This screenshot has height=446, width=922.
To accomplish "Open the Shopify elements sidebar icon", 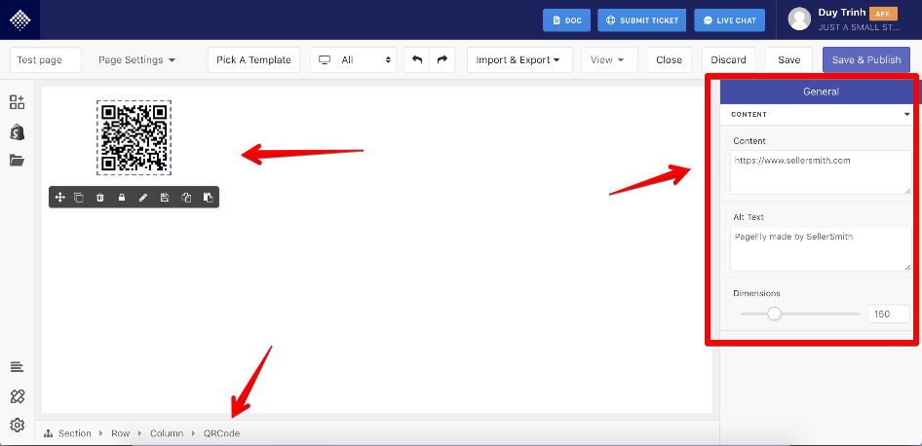I will [x=17, y=131].
